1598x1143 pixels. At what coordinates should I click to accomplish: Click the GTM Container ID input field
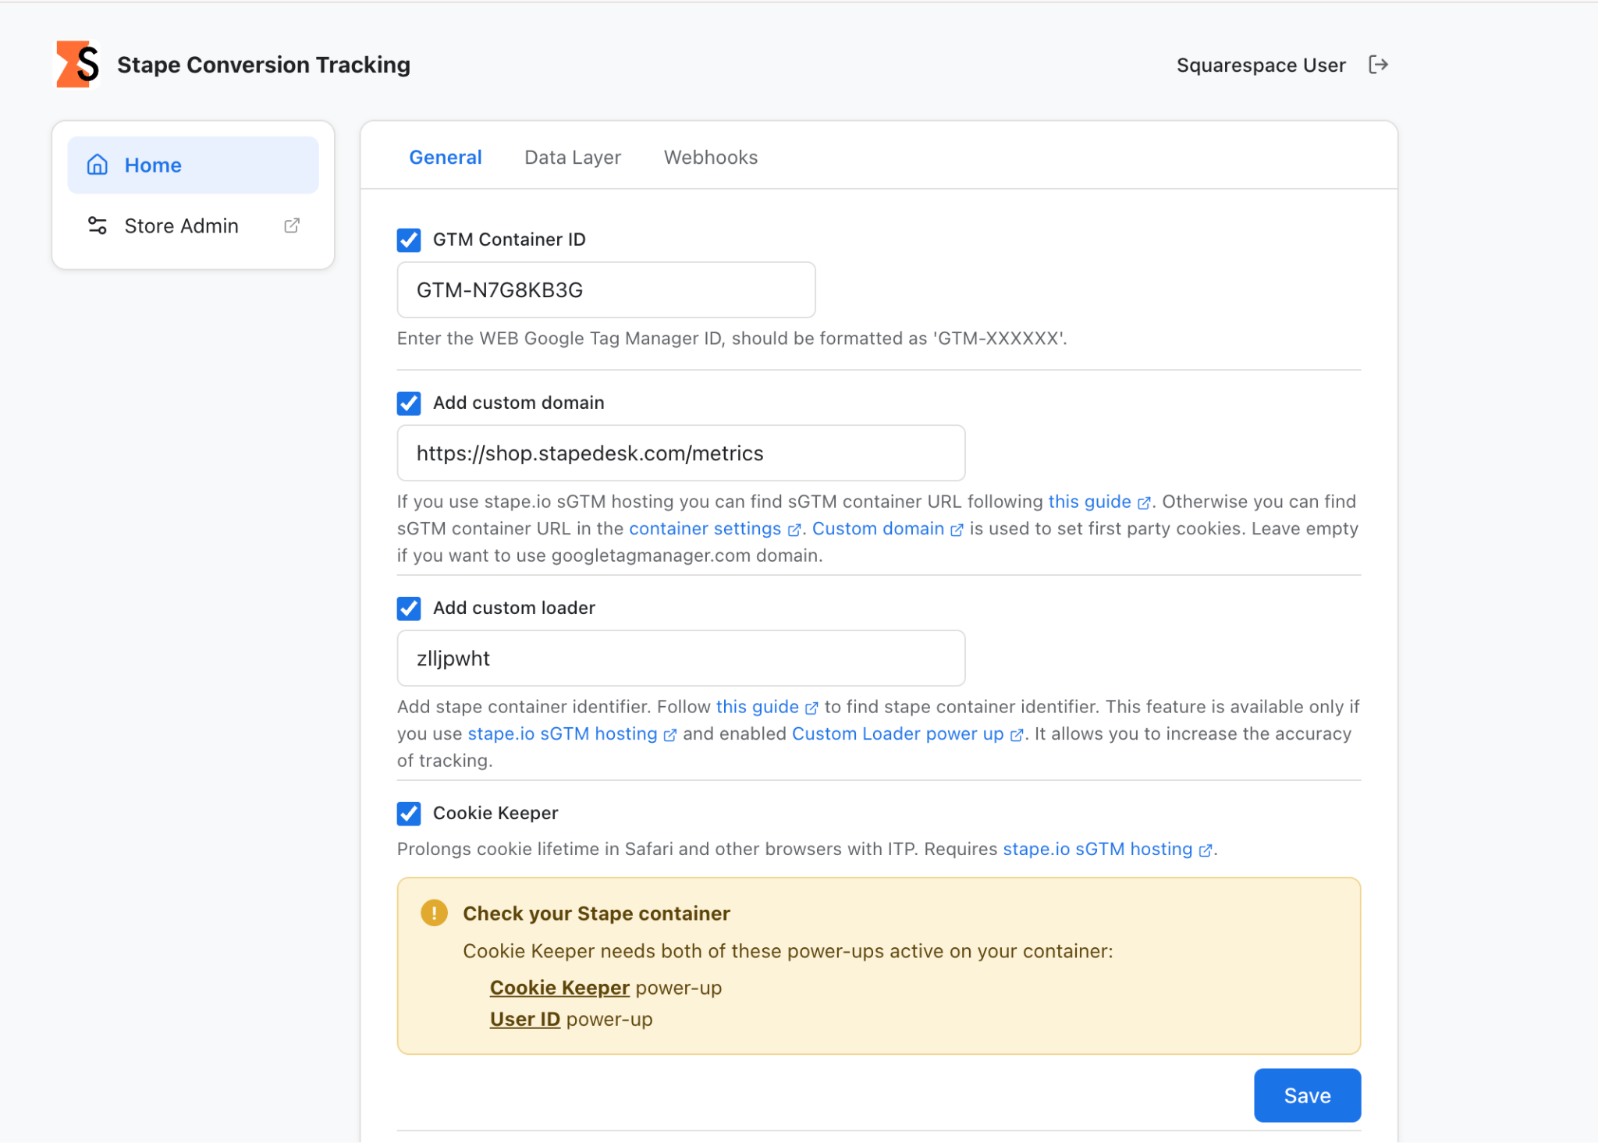pyautogui.click(x=606, y=289)
